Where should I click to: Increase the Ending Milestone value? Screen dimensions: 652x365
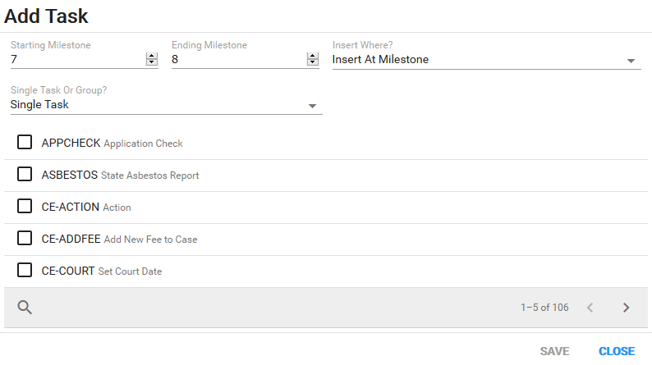[x=313, y=56]
